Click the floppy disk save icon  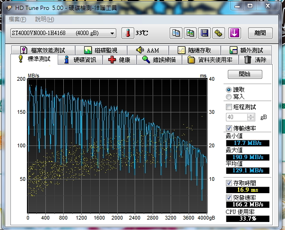pos(205,33)
